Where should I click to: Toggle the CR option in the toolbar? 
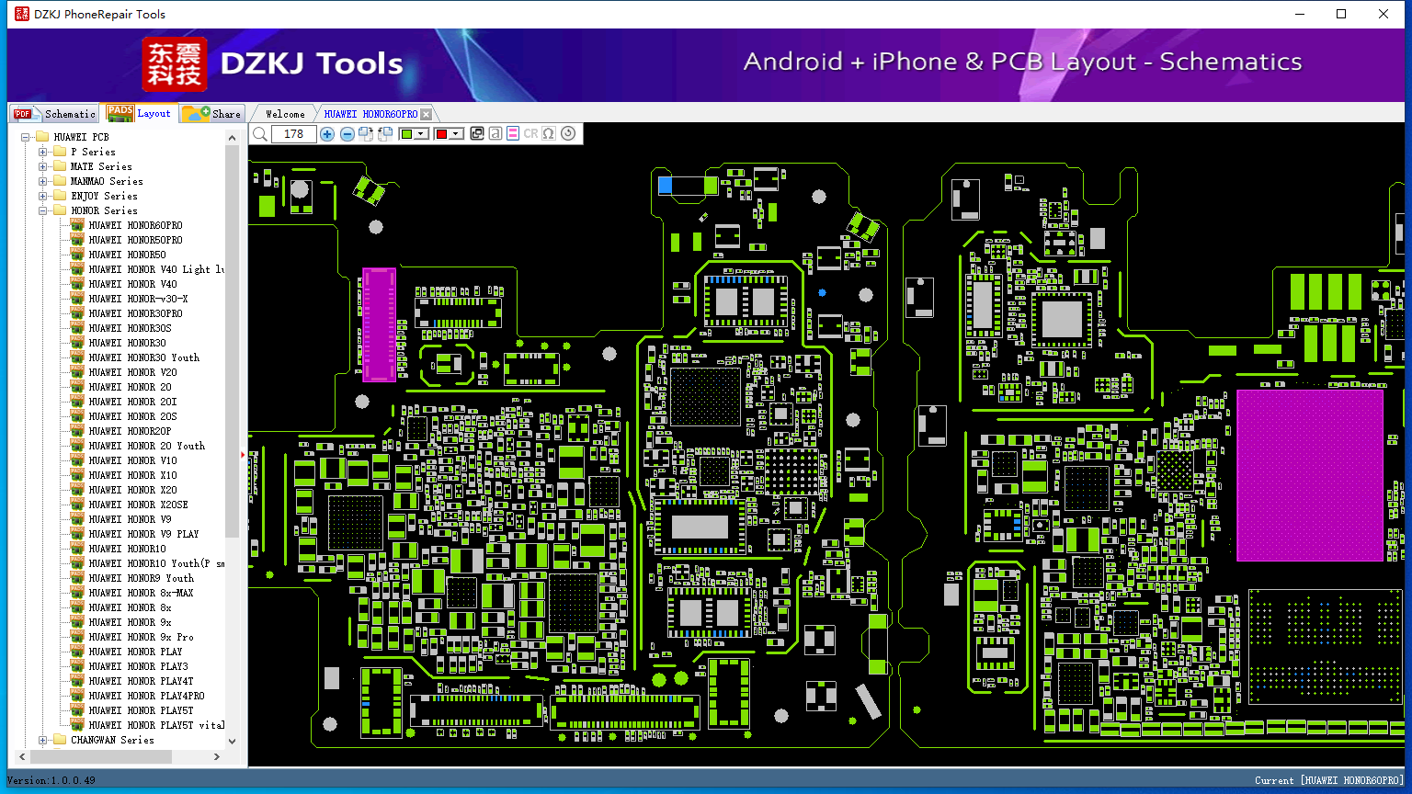531,134
